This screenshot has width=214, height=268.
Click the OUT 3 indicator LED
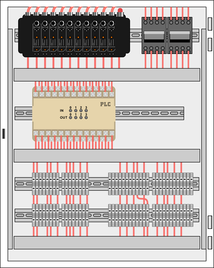tap(86, 118)
